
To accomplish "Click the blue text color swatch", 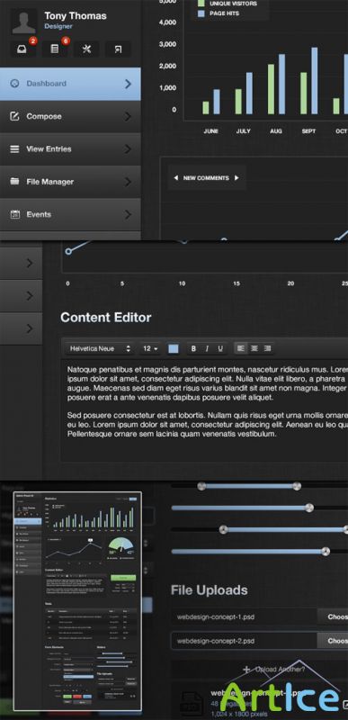I will (174, 348).
